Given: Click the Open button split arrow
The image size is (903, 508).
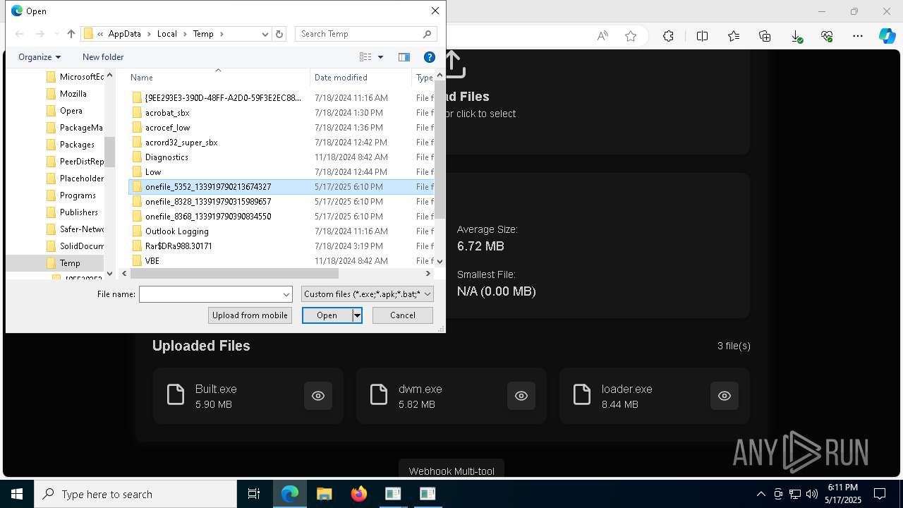Looking at the screenshot, I should pyautogui.click(x=357, y=315).
